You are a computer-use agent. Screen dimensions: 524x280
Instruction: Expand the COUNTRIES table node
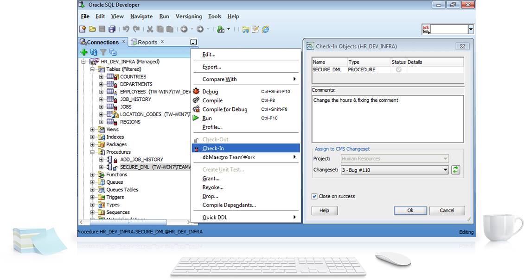point(101,77)
